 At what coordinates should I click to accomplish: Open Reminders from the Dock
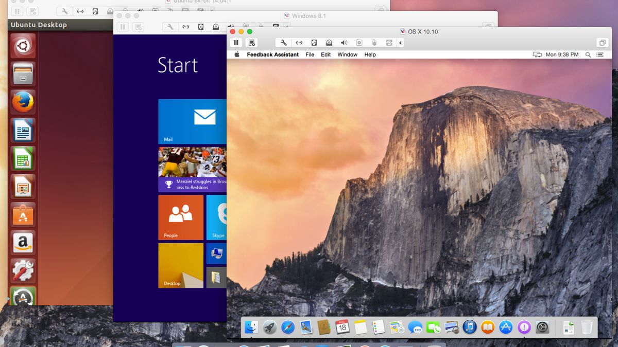point(379,327)
